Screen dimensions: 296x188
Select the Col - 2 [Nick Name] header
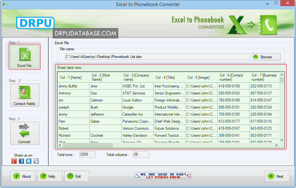[x=105, y=78]
